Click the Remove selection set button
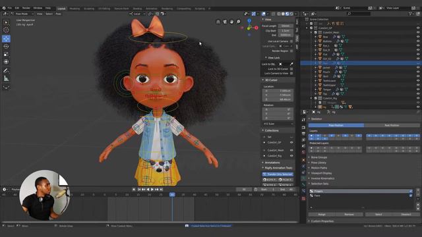Viewport: 422px width, 237px height. click(349, 215)
